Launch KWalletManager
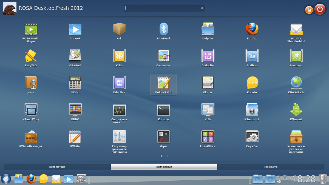This screenshot has height=185, width=329. [31, 139]
